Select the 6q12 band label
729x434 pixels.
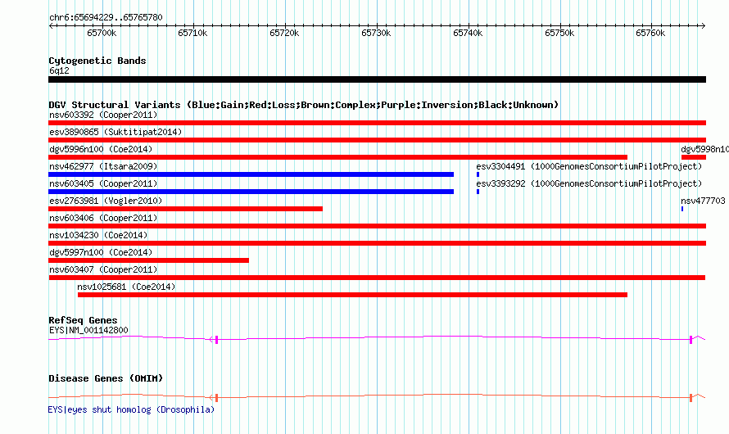click(59, 70)
